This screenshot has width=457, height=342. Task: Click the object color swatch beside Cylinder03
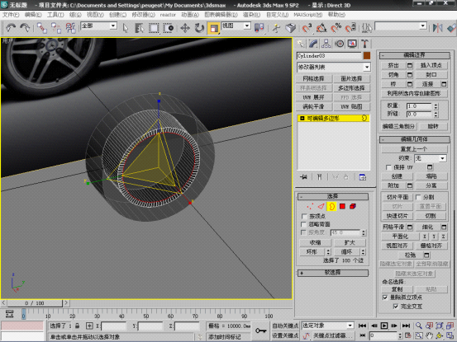coord(367,55)
